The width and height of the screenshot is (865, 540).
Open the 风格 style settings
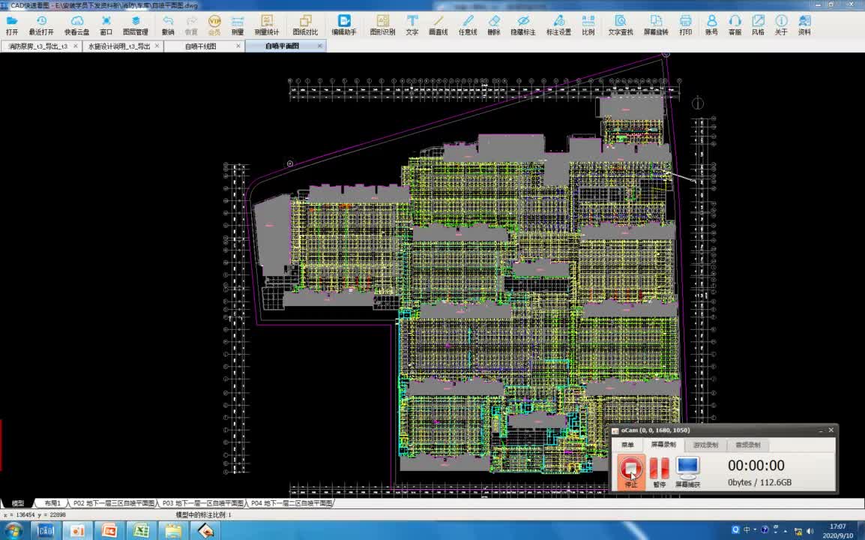[x=758, y=25]
